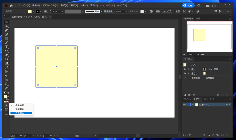Click the Locate Object magnifier in Layers
Image resolution: width=236 pixels, height=140 pixels.
tap(209, 135)
